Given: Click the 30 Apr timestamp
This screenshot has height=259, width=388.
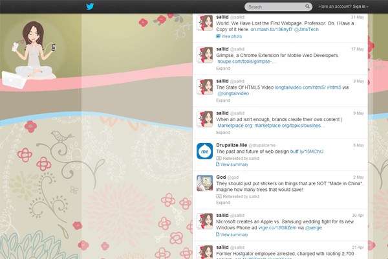Looking at the screenshot, I should pos(358,216).
